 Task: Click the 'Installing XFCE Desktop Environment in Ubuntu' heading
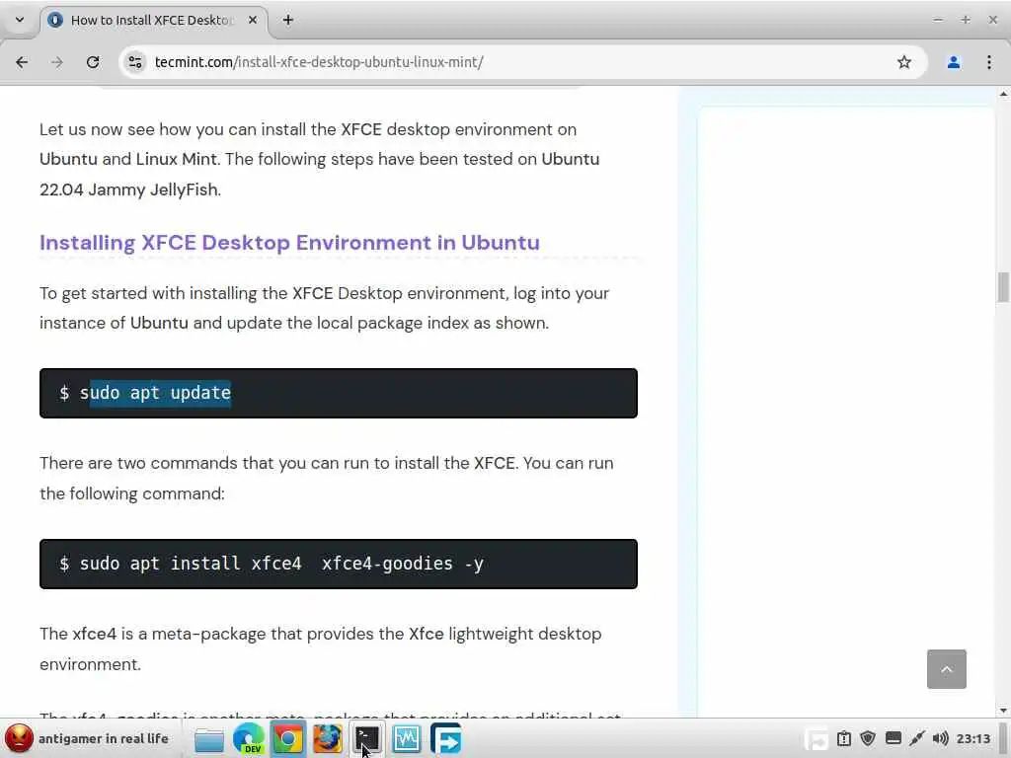(289, 243)
